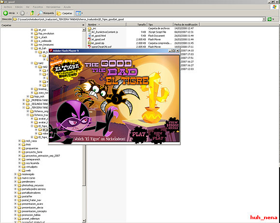Open the Búsqueda search tool
This screenshot has height=223, width=280.
click(x=46, y=13)
